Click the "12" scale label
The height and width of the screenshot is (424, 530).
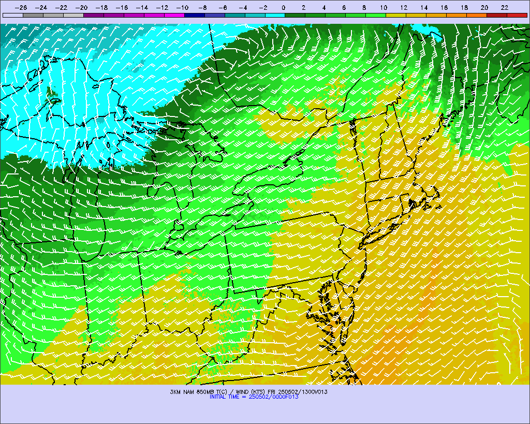tap(404, 7)
